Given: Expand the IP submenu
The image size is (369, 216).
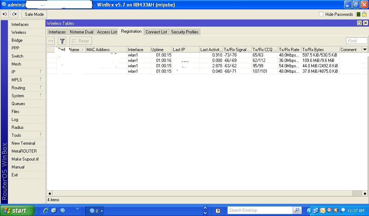Looking at the screenshot, I should coord(41,71).
